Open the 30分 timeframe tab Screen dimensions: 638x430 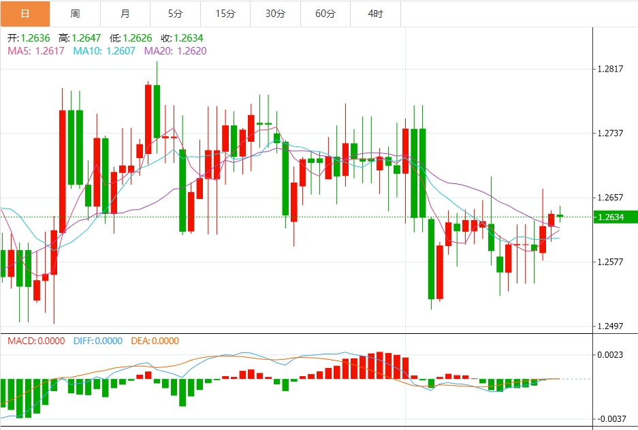pyautogui.click(x=276, y=14)
